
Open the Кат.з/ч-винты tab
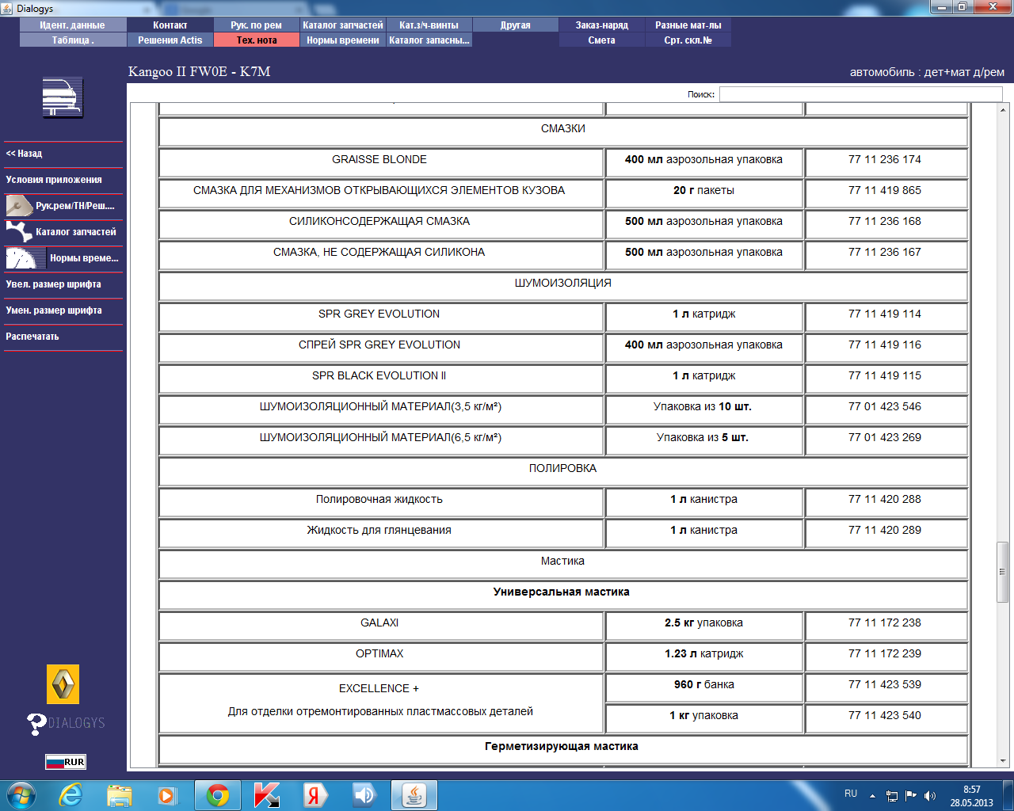pyautogui.click(x=429, y=25)
